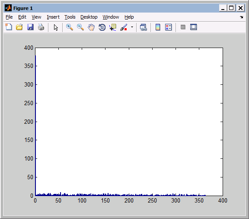249x219 pixels.
Task: Activate the Zoom Out magnifier tool
Action: point(80,27)
